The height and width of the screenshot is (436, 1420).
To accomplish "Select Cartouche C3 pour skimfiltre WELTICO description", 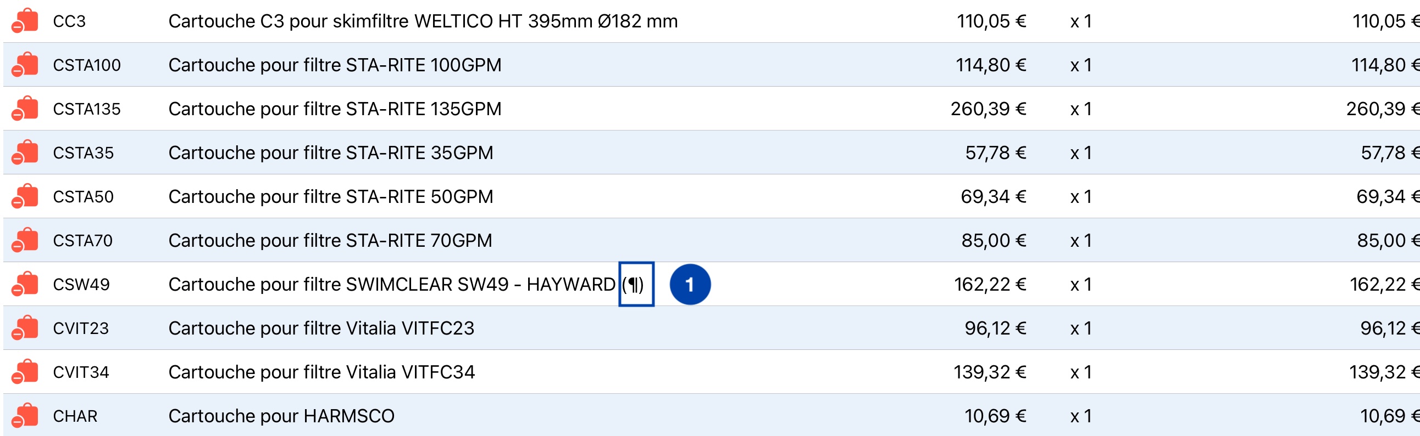I will tap(423, 21).
